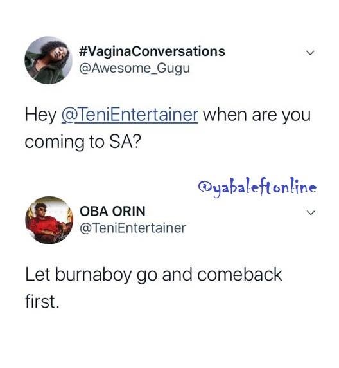Click "when are you" in the first tweet

[257, 115]
